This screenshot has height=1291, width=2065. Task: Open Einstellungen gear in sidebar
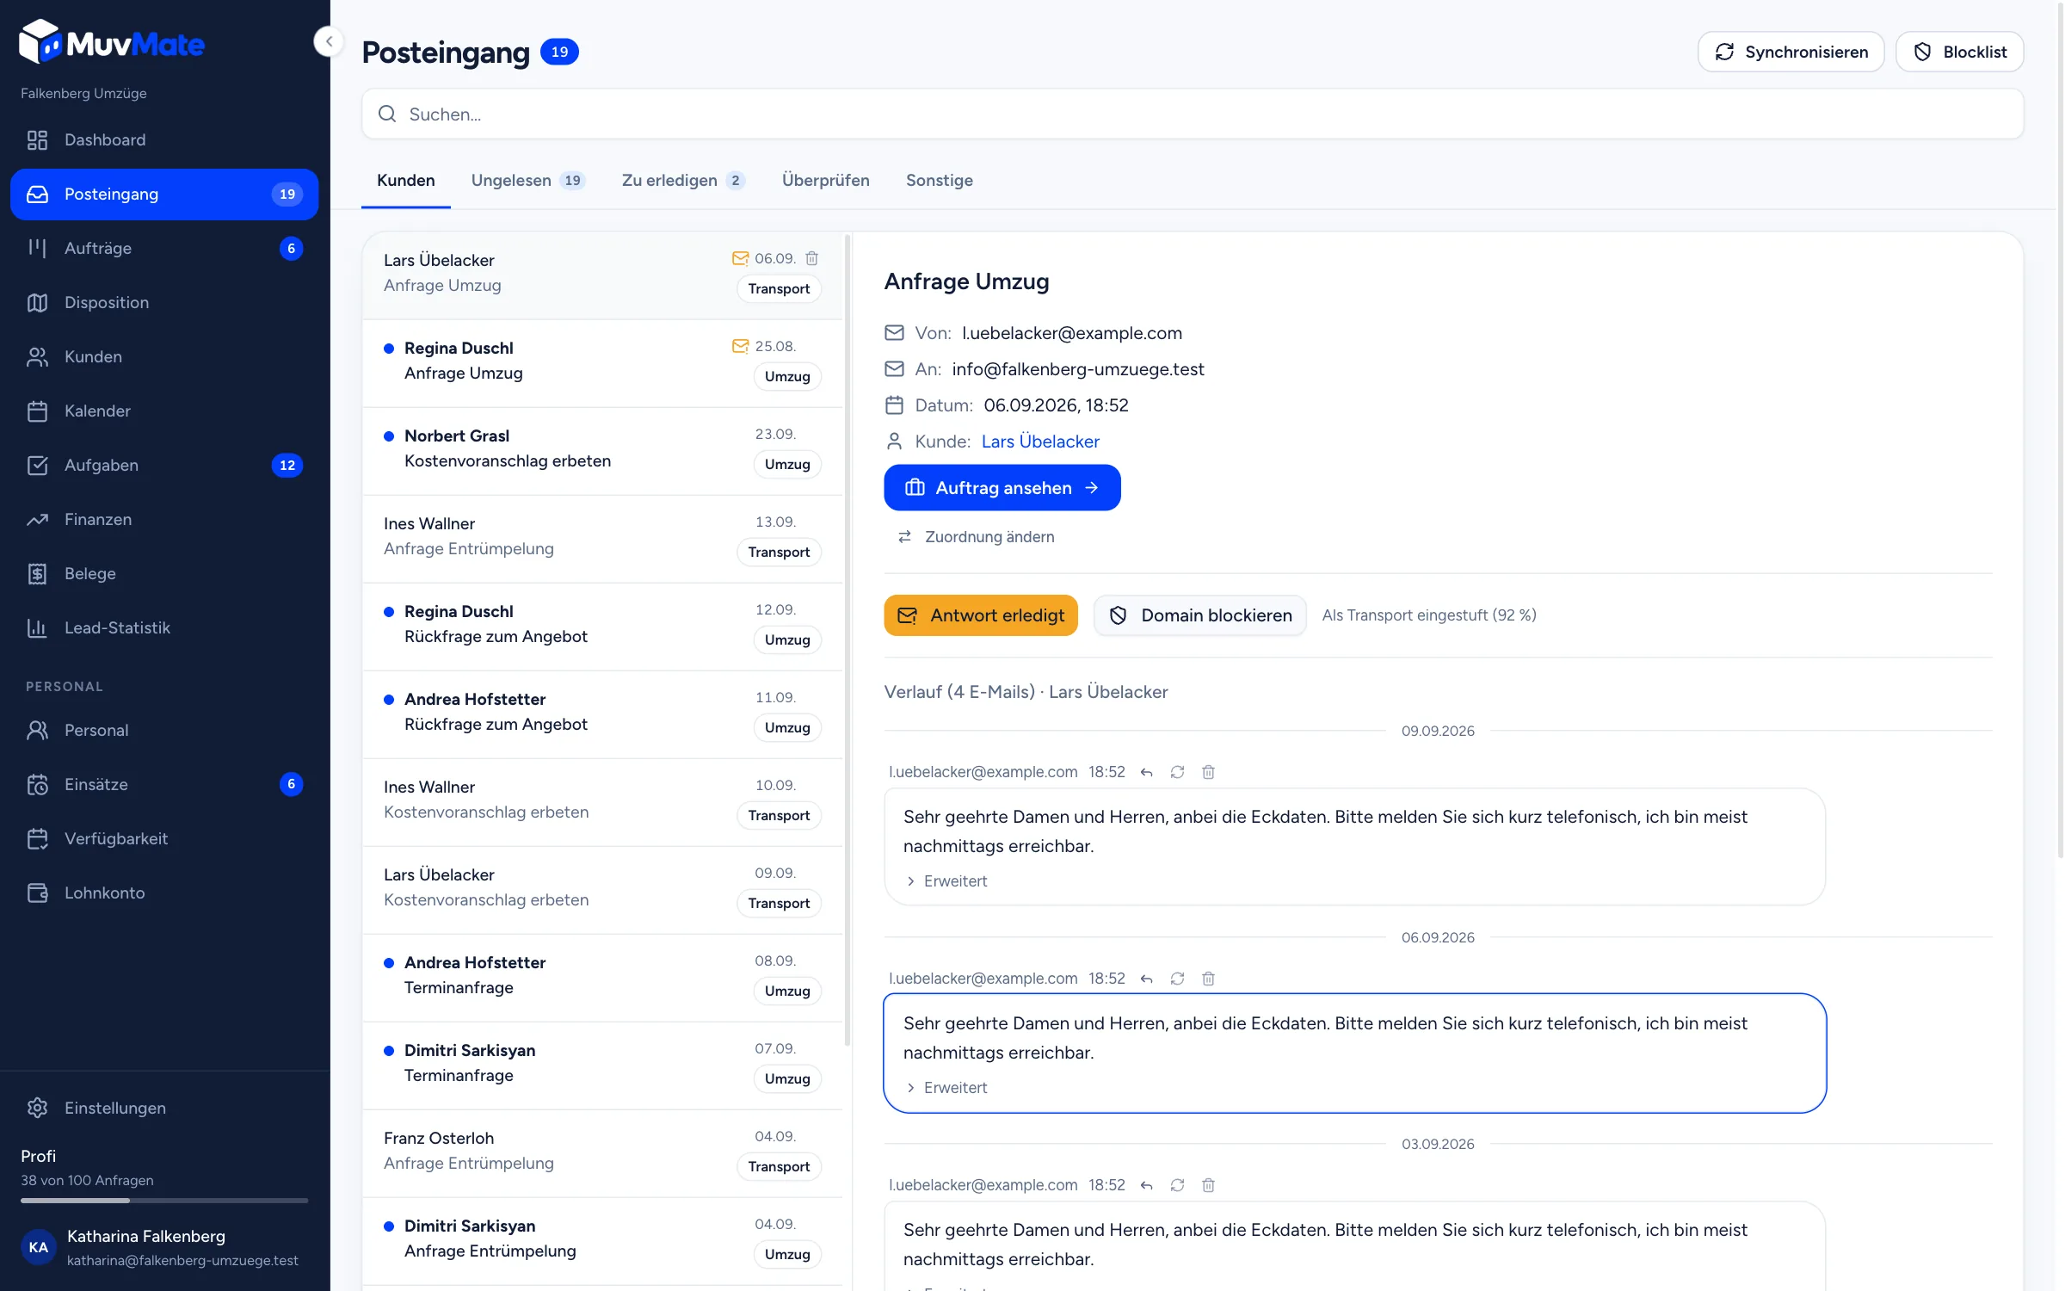click(x=164, y=1108)
